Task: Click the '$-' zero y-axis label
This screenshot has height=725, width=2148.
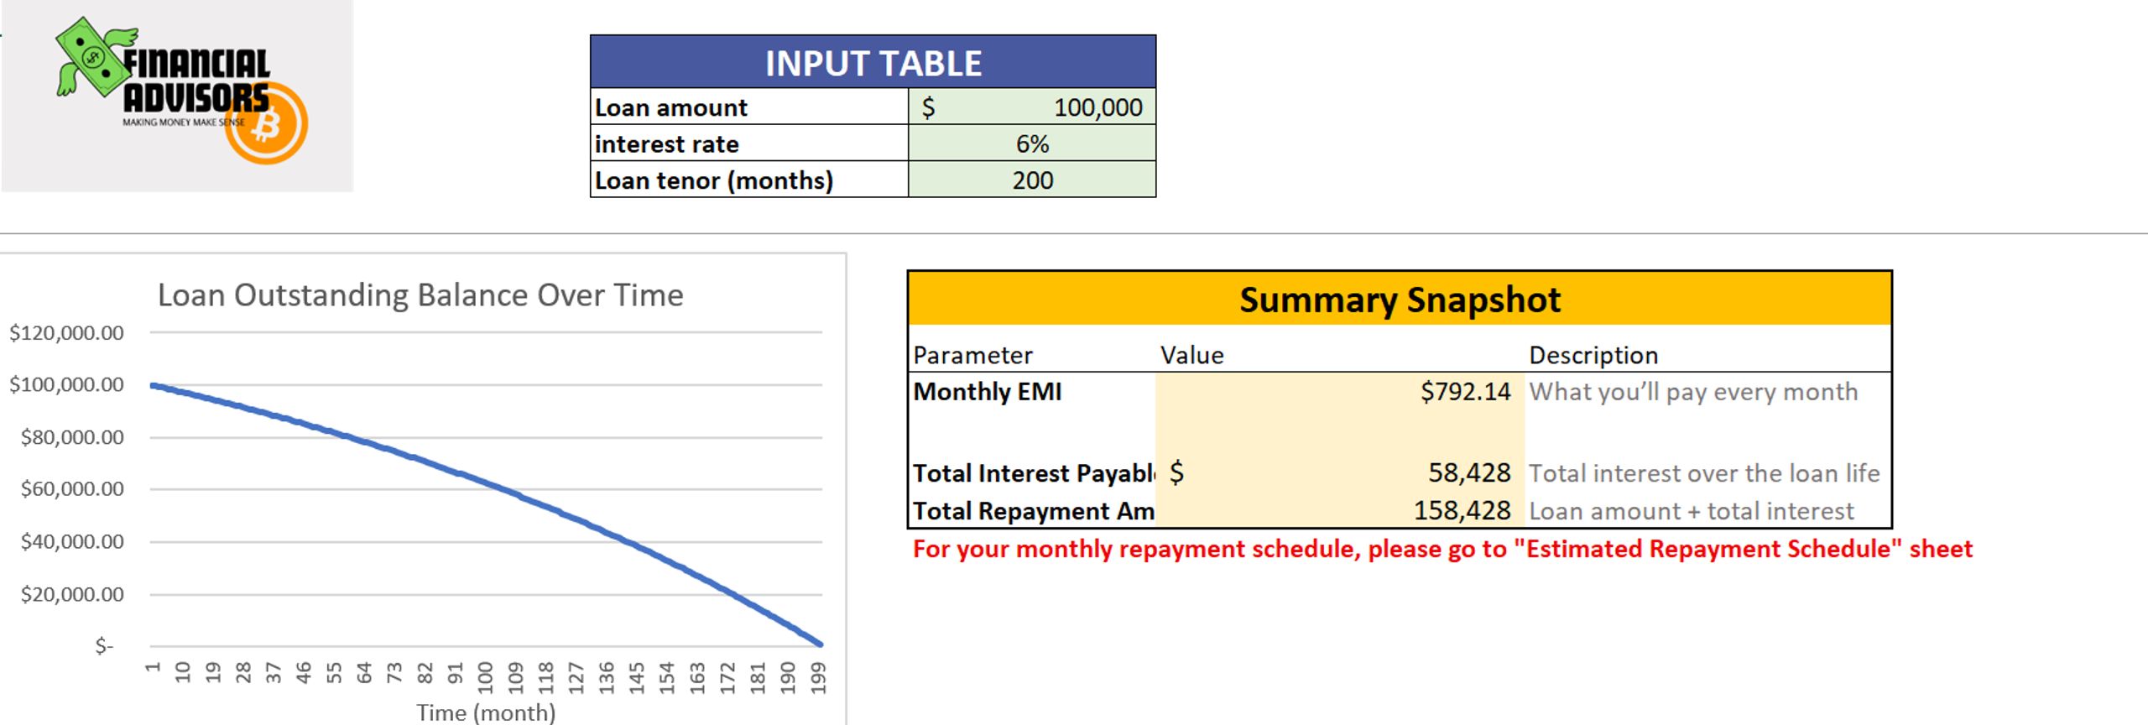Action: point(103,646)
